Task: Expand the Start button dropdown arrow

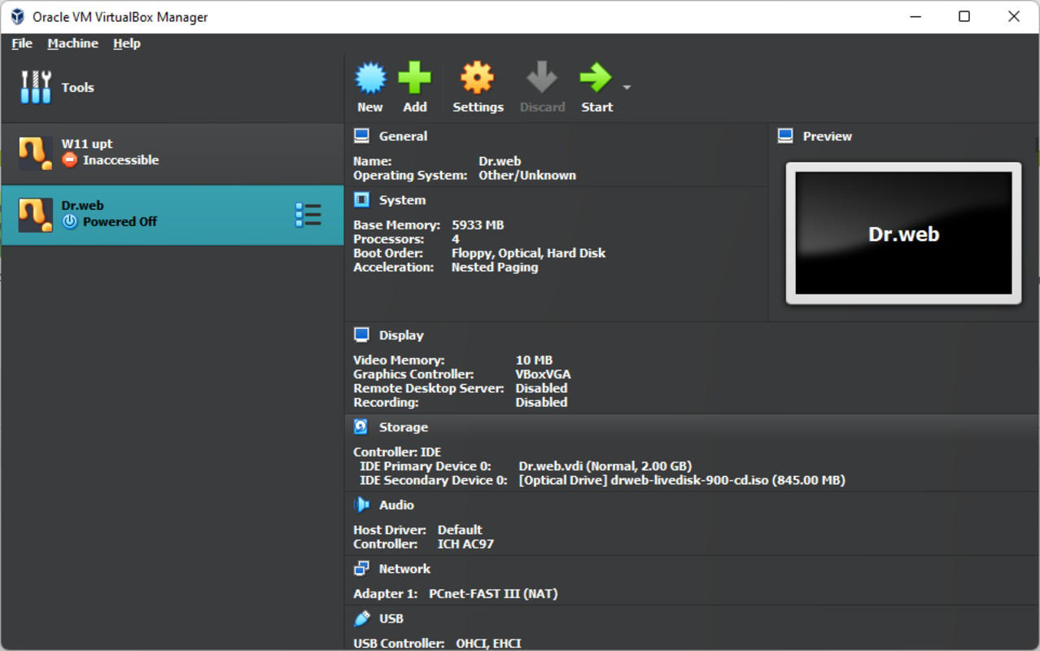Action: pos(627,87)
